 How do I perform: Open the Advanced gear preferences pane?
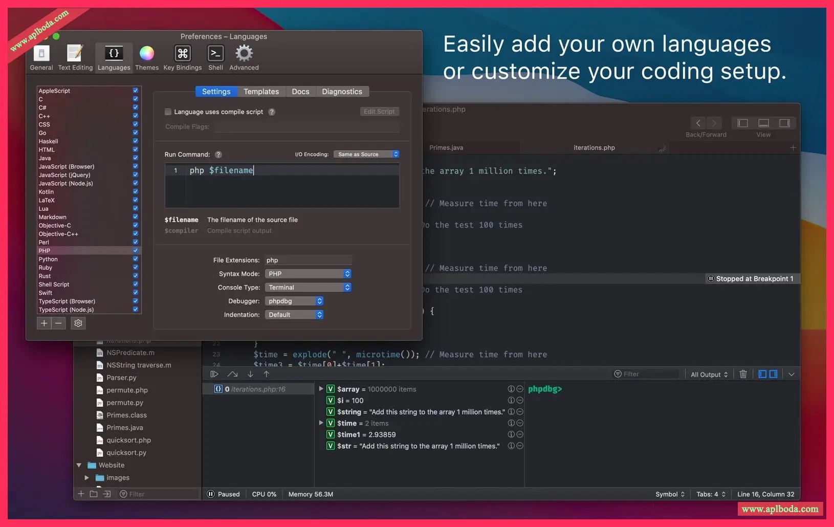click(244, 58)
